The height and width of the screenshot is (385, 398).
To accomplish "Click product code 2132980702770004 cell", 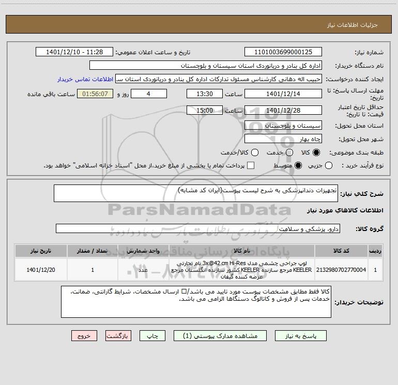I will click(x=341, y=270).
